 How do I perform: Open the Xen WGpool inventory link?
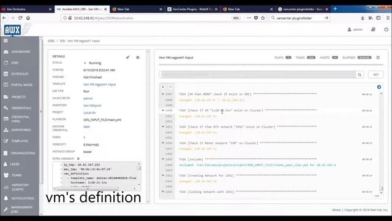click(92, 106)
